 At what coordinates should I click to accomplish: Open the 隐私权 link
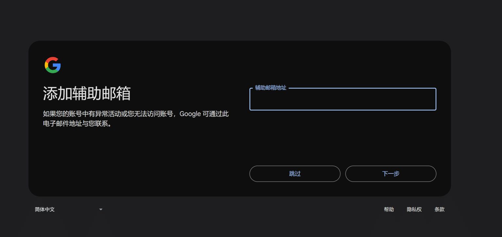414,209
